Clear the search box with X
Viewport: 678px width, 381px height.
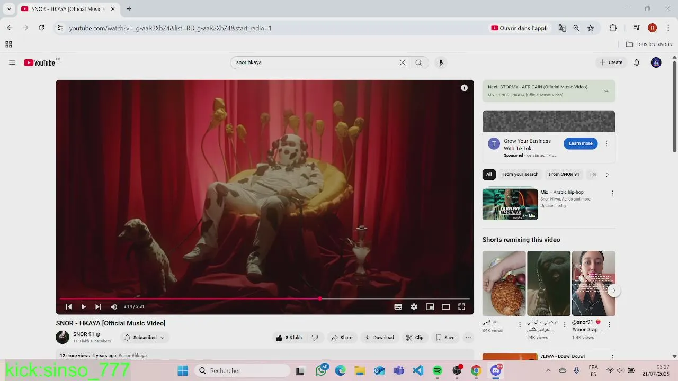click(x=403, y=62)
